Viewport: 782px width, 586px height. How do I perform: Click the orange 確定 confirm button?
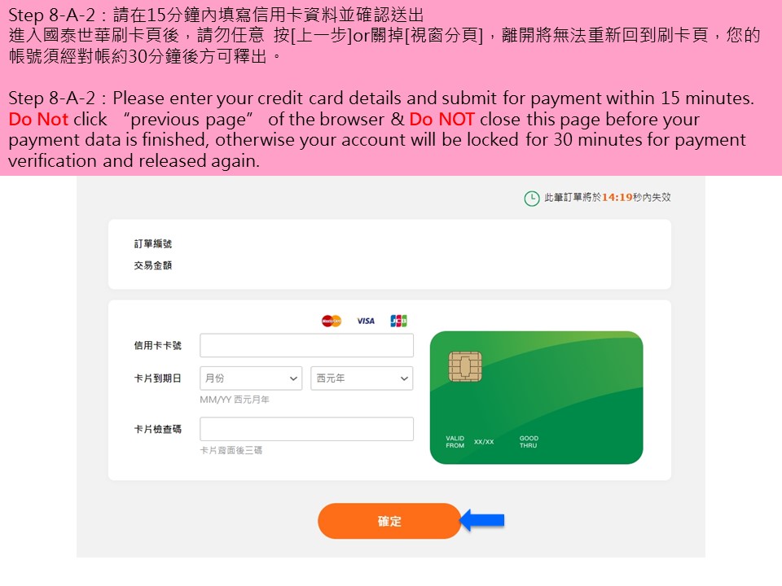point(389,521)
